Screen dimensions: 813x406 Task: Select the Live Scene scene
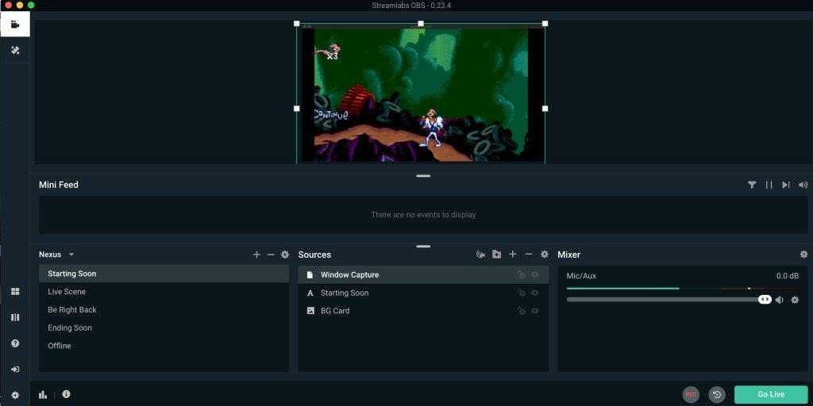point(67,292)
